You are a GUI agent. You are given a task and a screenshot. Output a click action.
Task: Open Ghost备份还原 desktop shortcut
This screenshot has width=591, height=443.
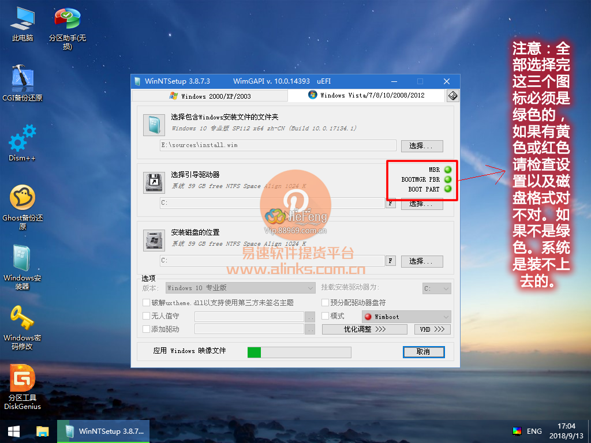[23, 207]
